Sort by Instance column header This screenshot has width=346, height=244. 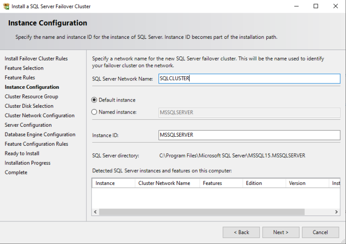pos(113,183)
